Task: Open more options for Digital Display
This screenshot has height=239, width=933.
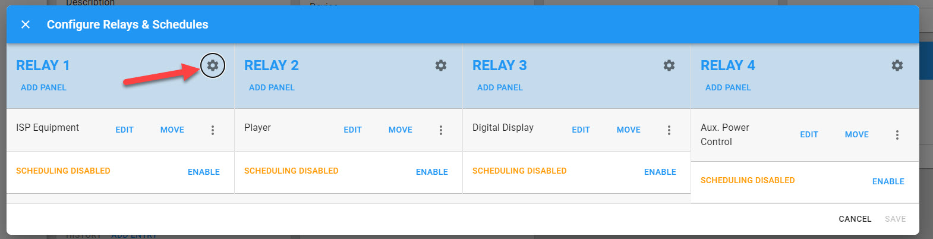Action: [669, 130]
